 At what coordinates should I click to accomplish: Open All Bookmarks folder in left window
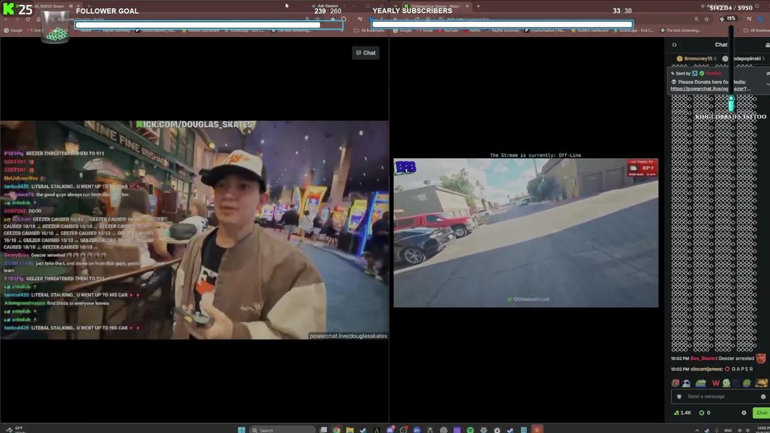(369, 30)
